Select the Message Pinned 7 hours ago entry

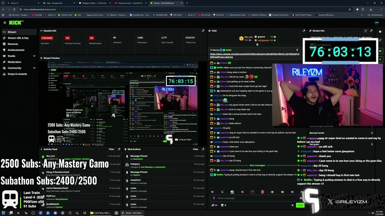click(x=165, y=157)
